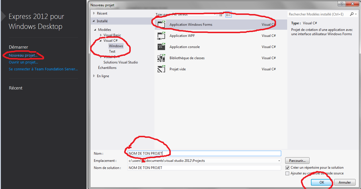Image resolution: width=361 pixels, height=189 pixels.
Task: Click the OK button
Action: pos(322,182)
